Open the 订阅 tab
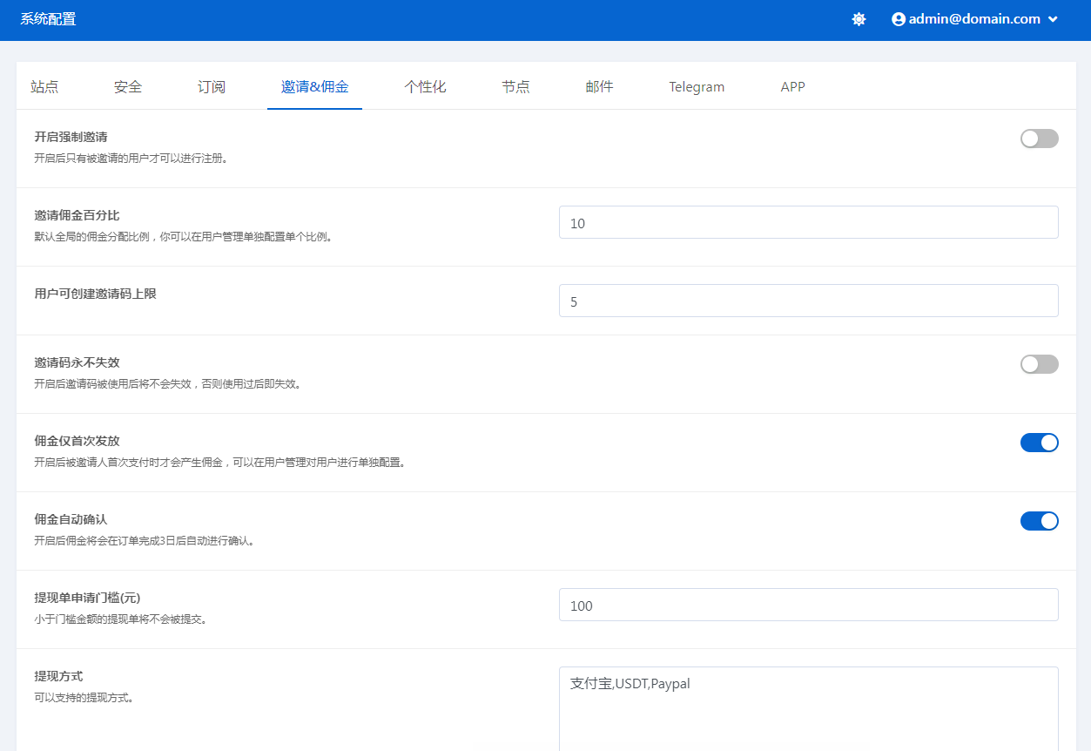The height and width of the screenshot is (751, 1091). [212, 86]
